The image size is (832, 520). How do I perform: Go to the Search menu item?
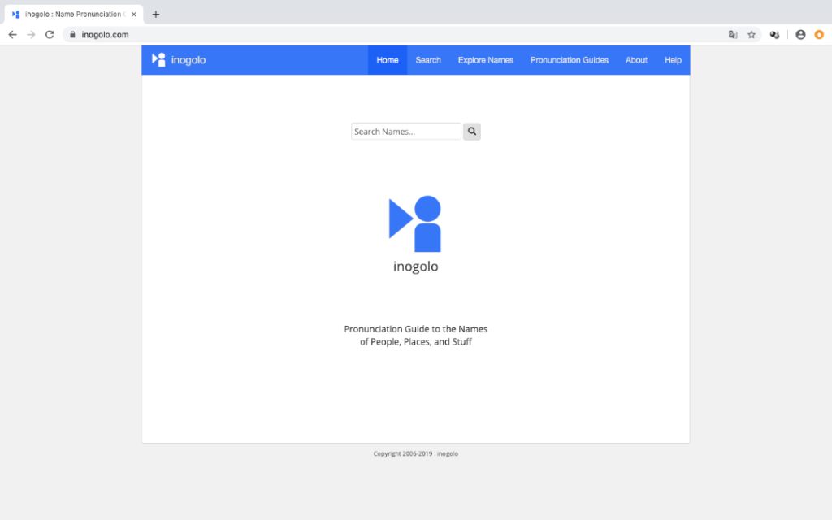428,60
